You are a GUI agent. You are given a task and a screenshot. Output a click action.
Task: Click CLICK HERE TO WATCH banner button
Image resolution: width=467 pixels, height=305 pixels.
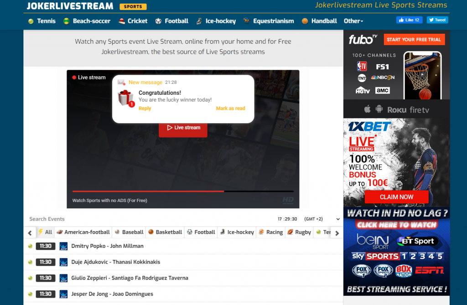396,225
